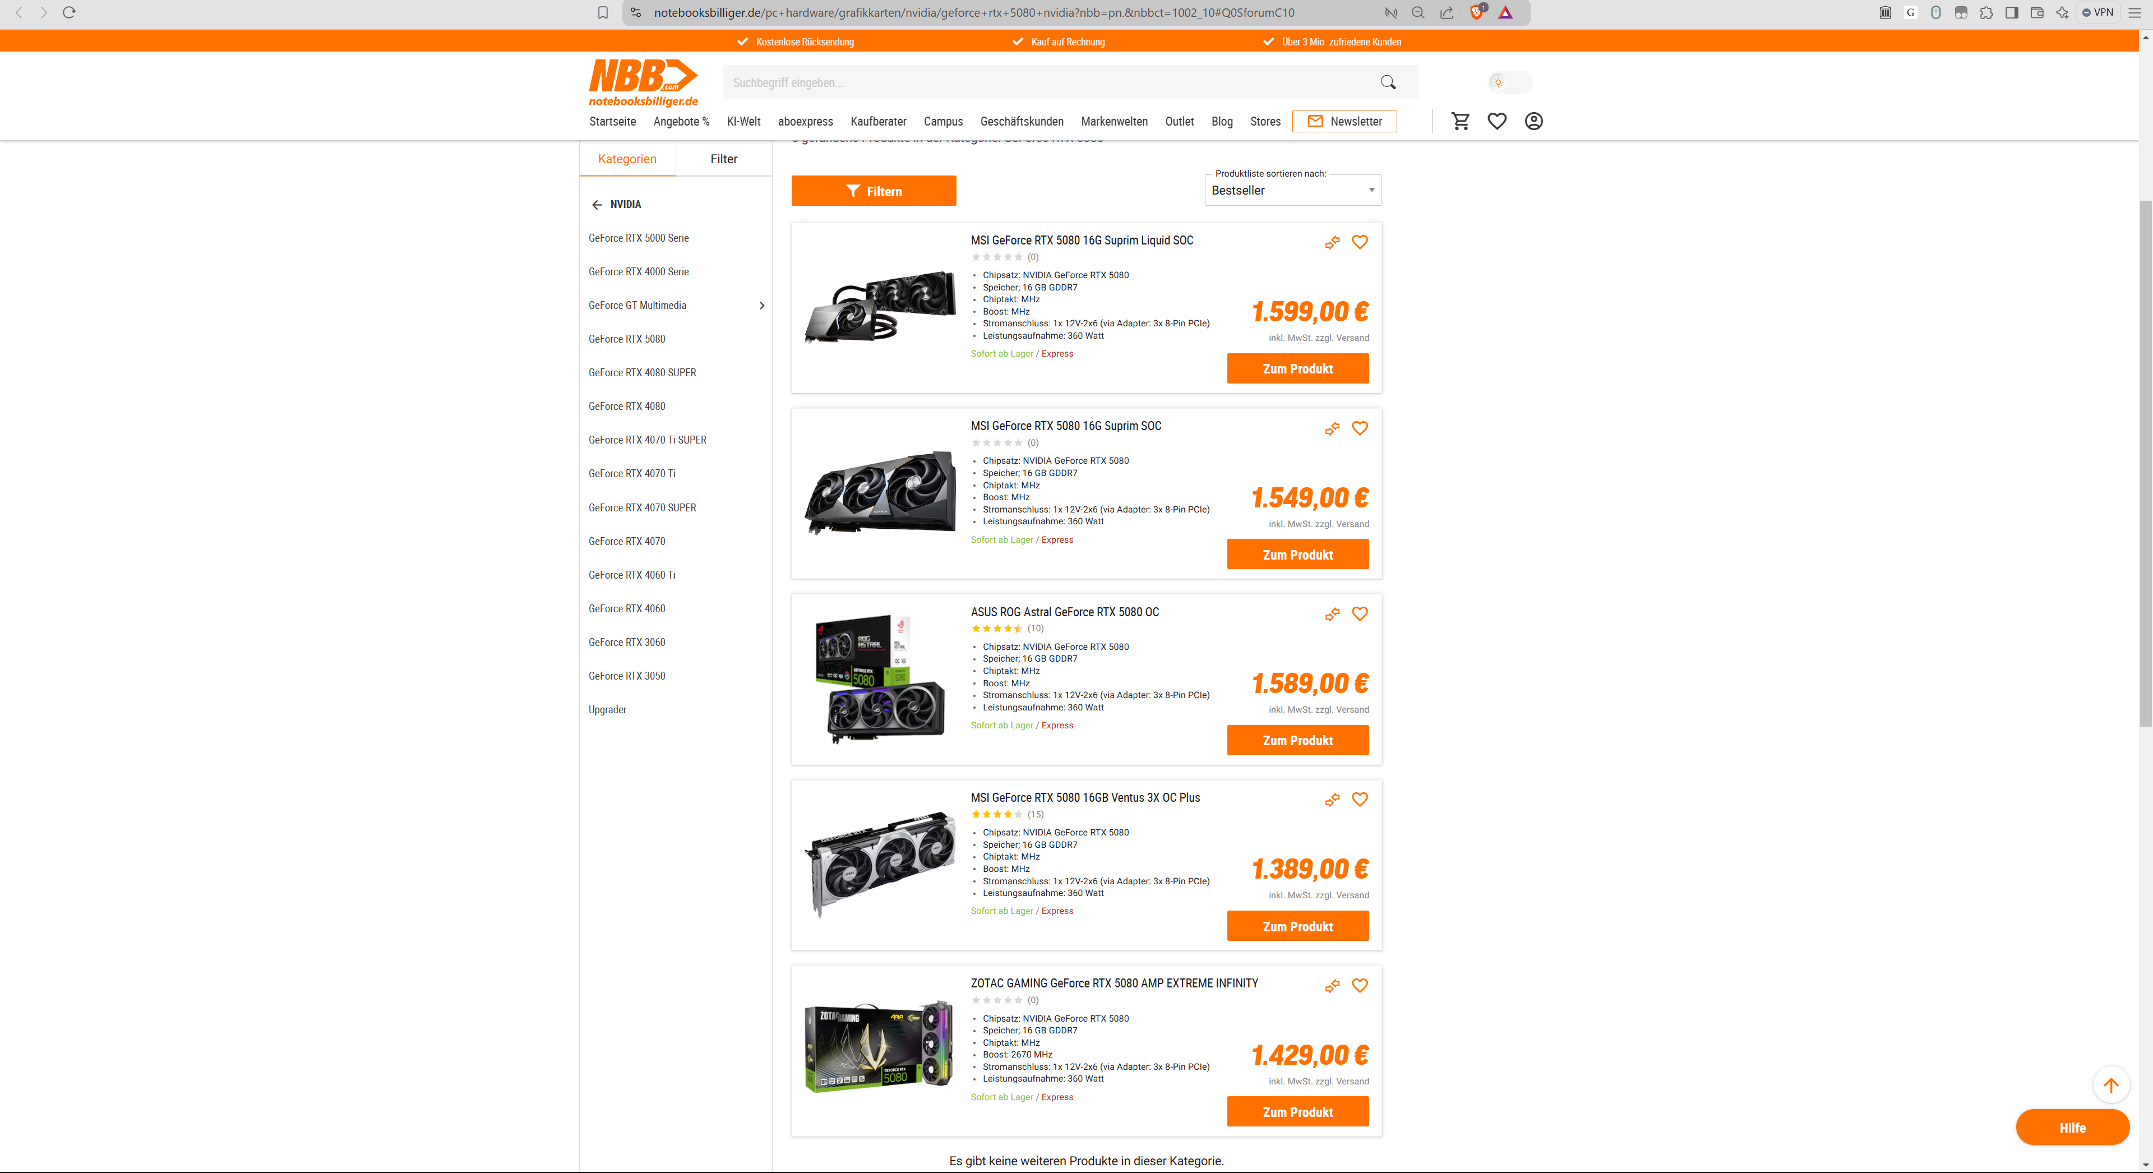This screenshot has width=2153, height=1173.
Task: Open the Outlet menu item
Action: (x=1179, y=121)
